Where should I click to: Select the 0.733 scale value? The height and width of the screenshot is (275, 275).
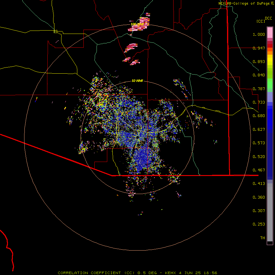click(259, 102)
